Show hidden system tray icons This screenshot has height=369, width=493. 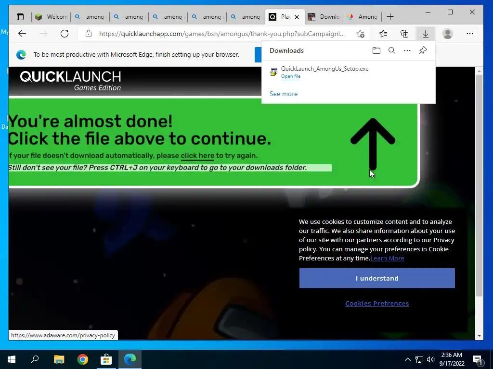click(407, 359)
